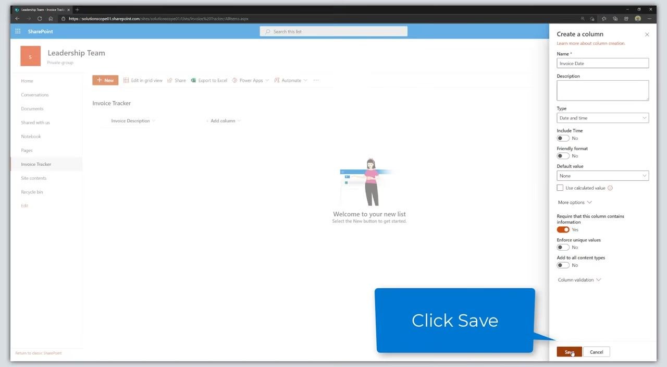Collapse the More options section
This screenshot has height=367, width=667.
tap(575, 202)
